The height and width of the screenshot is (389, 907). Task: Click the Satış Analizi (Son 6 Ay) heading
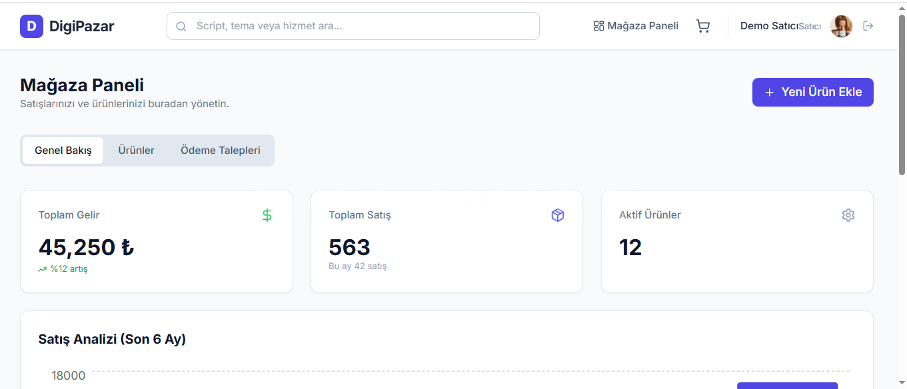coord(112,339)
